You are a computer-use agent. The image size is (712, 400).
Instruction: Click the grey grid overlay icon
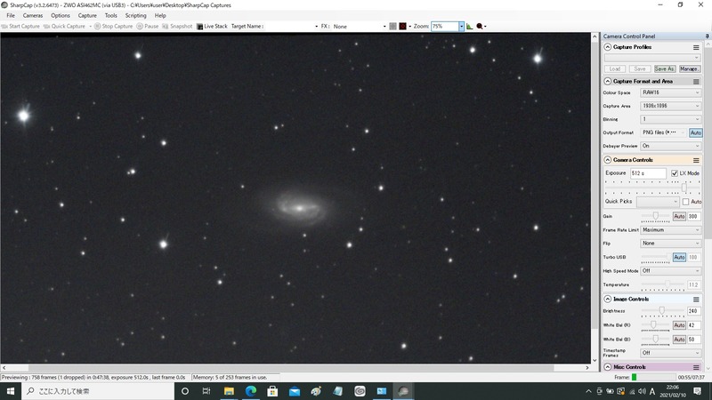coord(392,27)
